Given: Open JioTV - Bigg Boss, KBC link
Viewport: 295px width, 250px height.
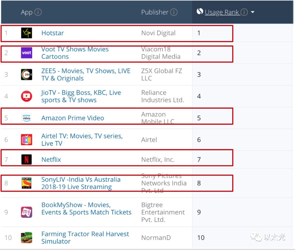Looking at the screenshot, I should (x=81, y=96).
